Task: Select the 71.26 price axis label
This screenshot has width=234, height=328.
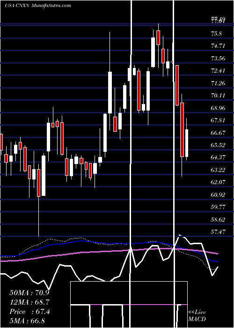Action: [218, 83]
